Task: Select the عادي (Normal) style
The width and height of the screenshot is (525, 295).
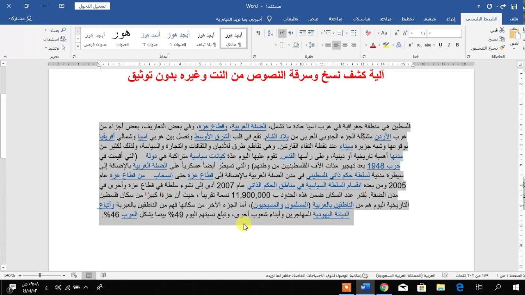Action: pyautogui.click(x=234, y=39)
